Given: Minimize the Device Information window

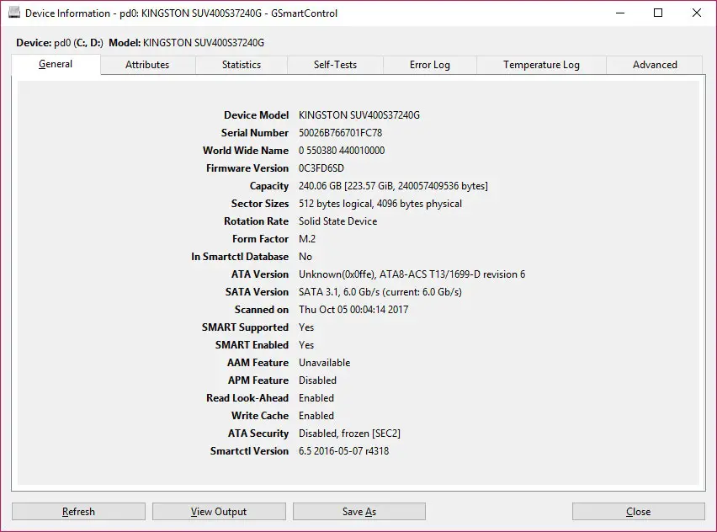Looking at the screenshot, I should click(620, 13).
